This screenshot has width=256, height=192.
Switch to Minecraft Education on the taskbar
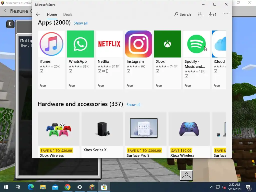tap(92, 187)
